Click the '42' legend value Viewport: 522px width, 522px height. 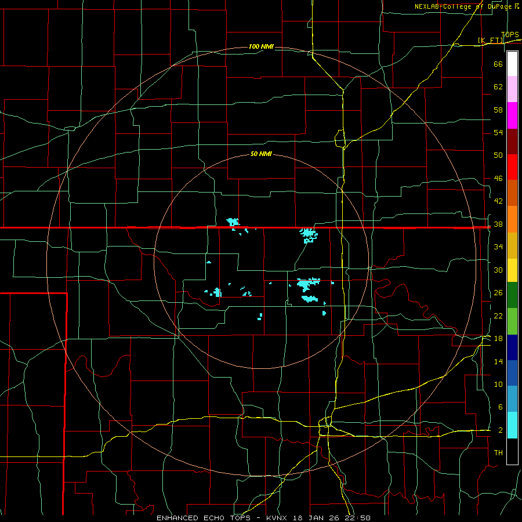click(x=498, y=201)
